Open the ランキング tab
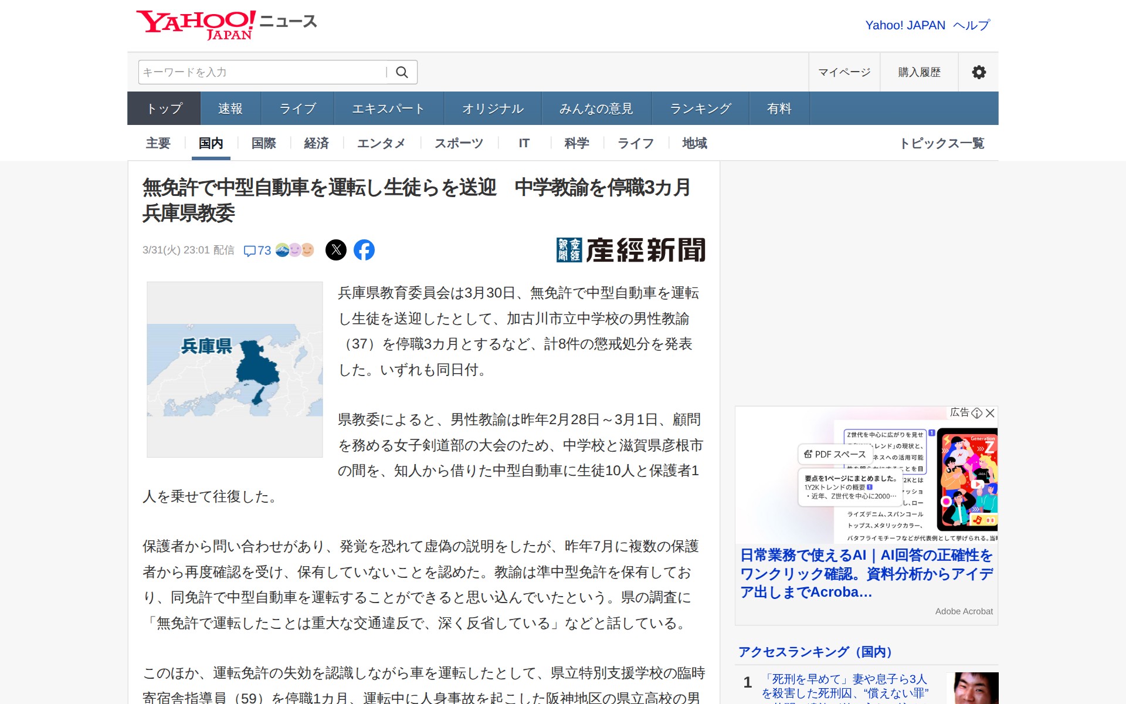1126x704 pixels. (x=700, y=109)
